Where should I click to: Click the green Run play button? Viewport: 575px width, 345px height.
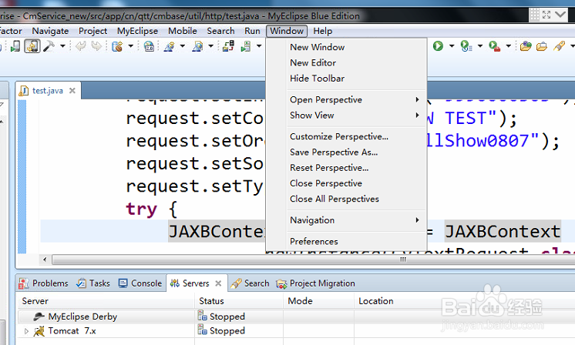[438, 46]
